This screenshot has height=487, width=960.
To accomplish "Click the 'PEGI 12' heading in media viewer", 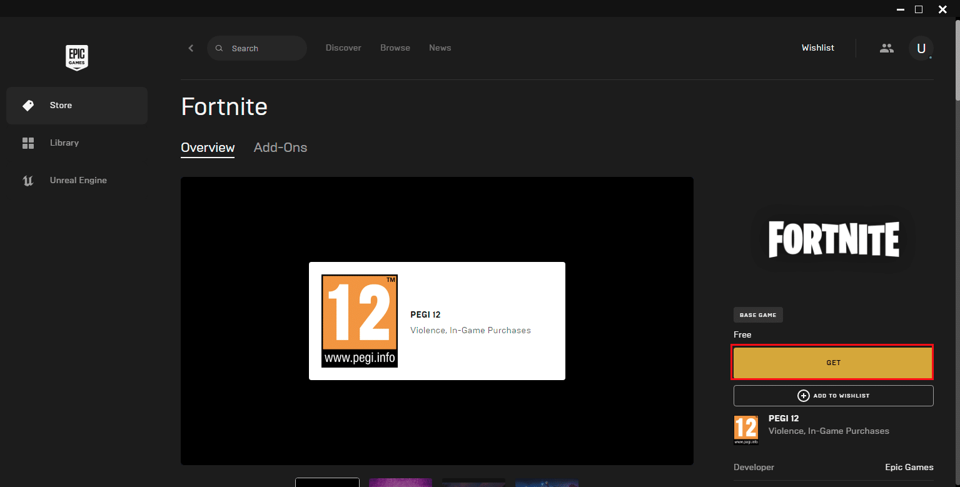I will (425, 314).
